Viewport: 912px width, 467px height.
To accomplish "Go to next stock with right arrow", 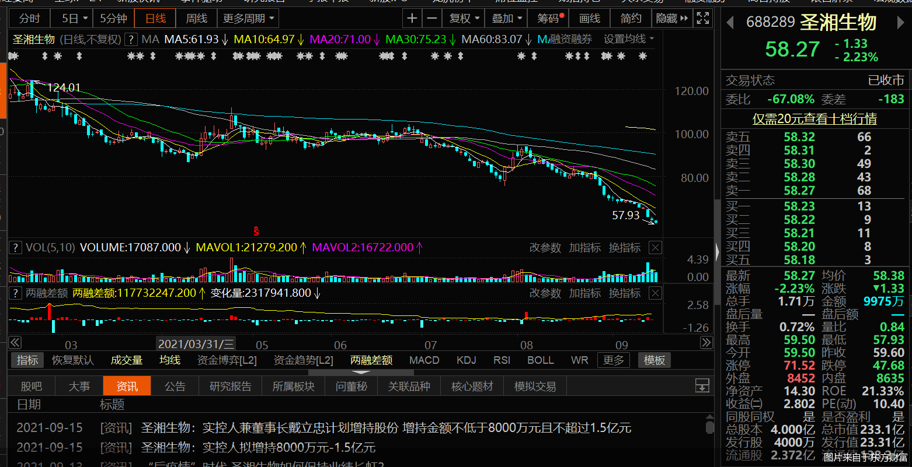I will click(x=900, y=23).
